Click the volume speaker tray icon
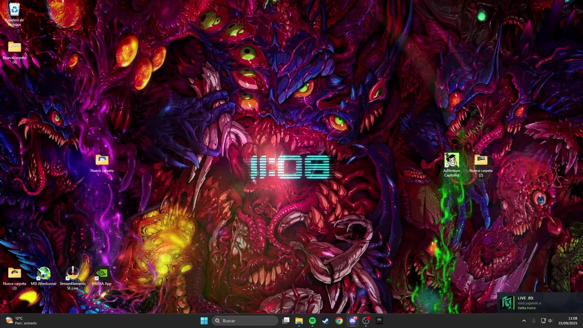Viewport: 583px width, 328px height. [x=550, y=321]
